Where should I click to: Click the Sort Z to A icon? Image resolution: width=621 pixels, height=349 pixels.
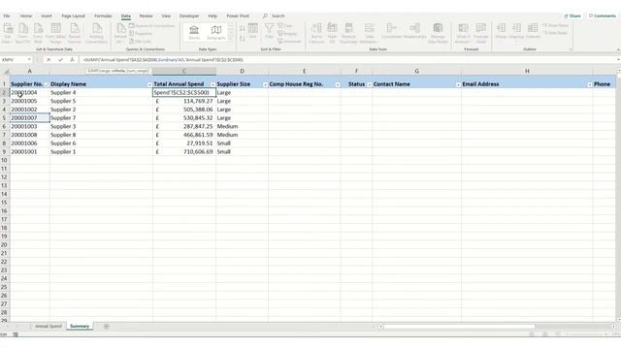[x=243, y=39]
